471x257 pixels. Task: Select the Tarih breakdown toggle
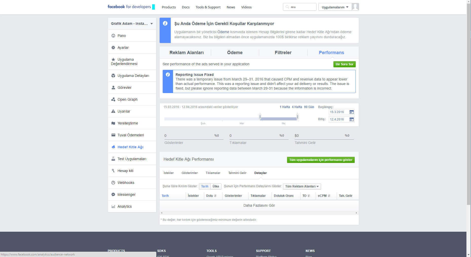click(205, 186)
